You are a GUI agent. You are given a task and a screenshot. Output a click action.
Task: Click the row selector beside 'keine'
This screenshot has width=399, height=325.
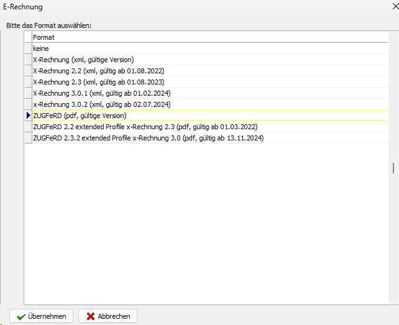[28, 48]
